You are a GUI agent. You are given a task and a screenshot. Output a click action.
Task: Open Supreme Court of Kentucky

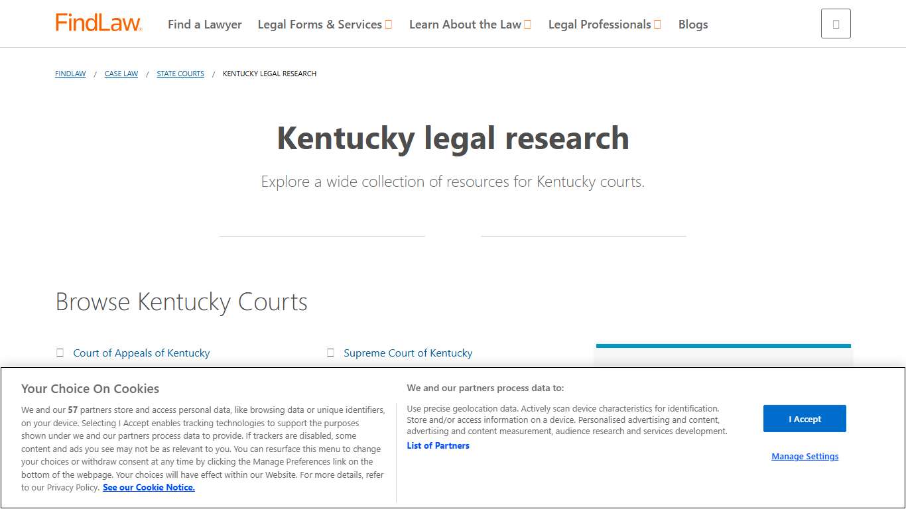[408, 353]
